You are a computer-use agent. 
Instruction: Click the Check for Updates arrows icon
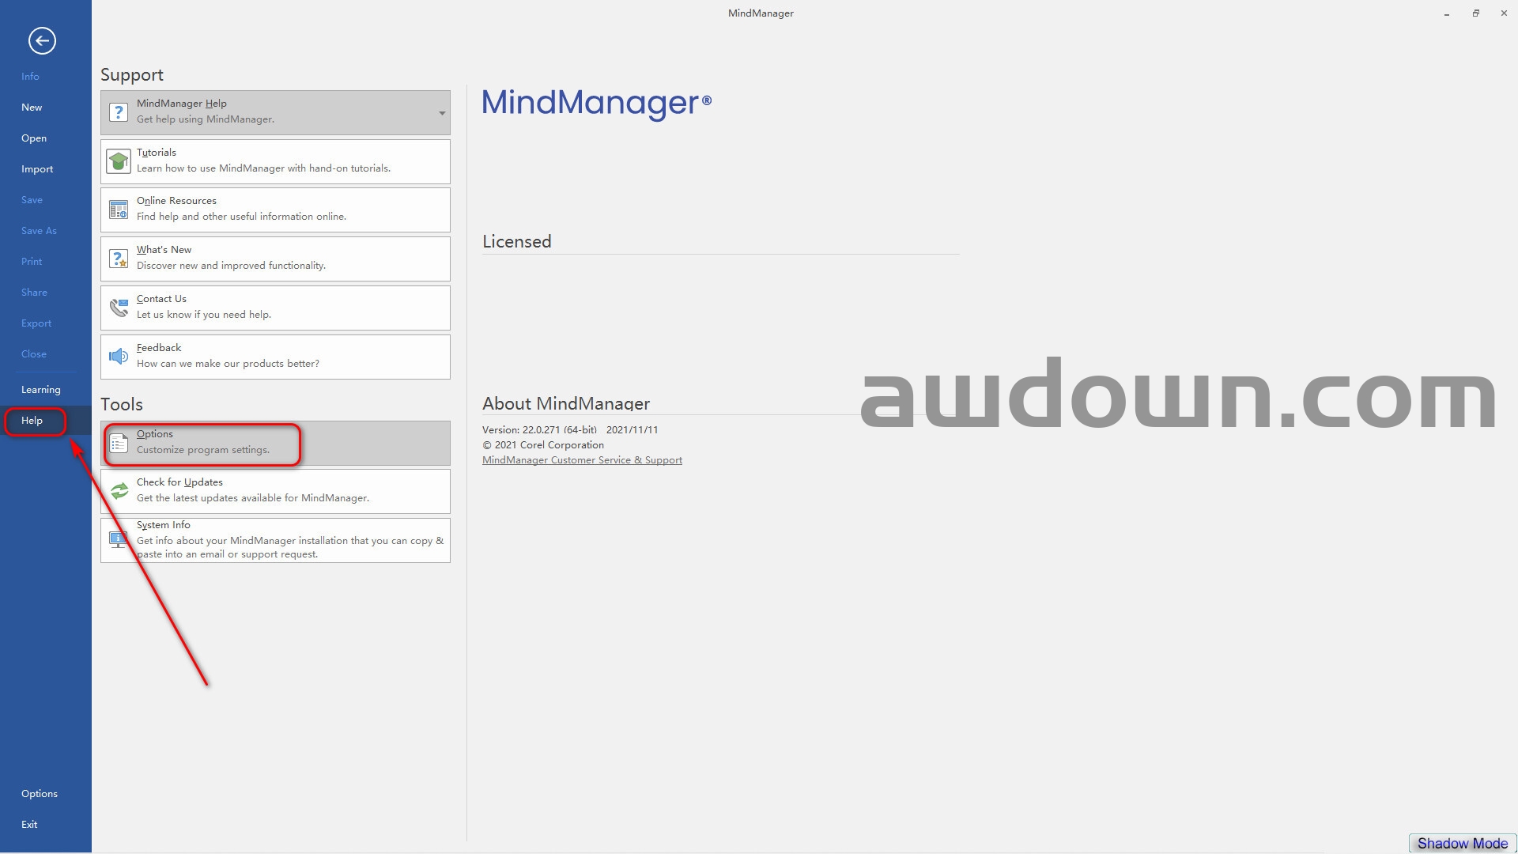(x=119, y=491)
